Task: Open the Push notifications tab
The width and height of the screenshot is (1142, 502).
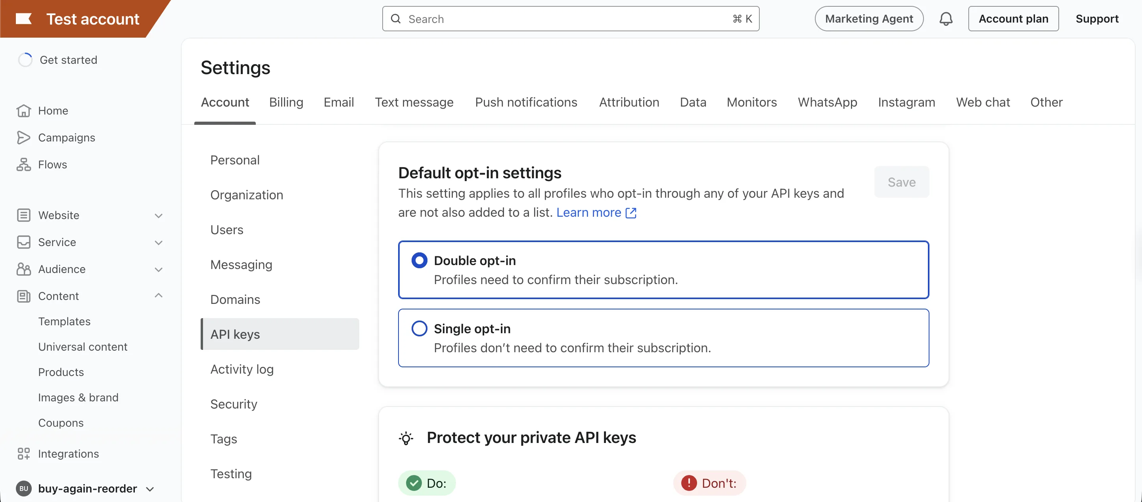Action: [x=526, y=102]
